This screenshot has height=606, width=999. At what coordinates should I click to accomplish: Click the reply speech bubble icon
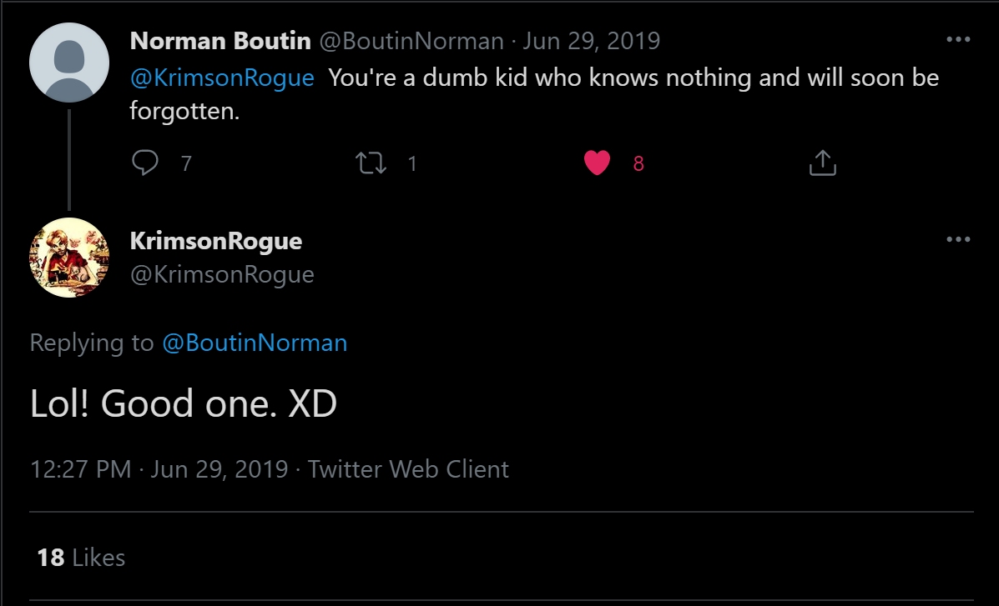click(x=145, y=163)
